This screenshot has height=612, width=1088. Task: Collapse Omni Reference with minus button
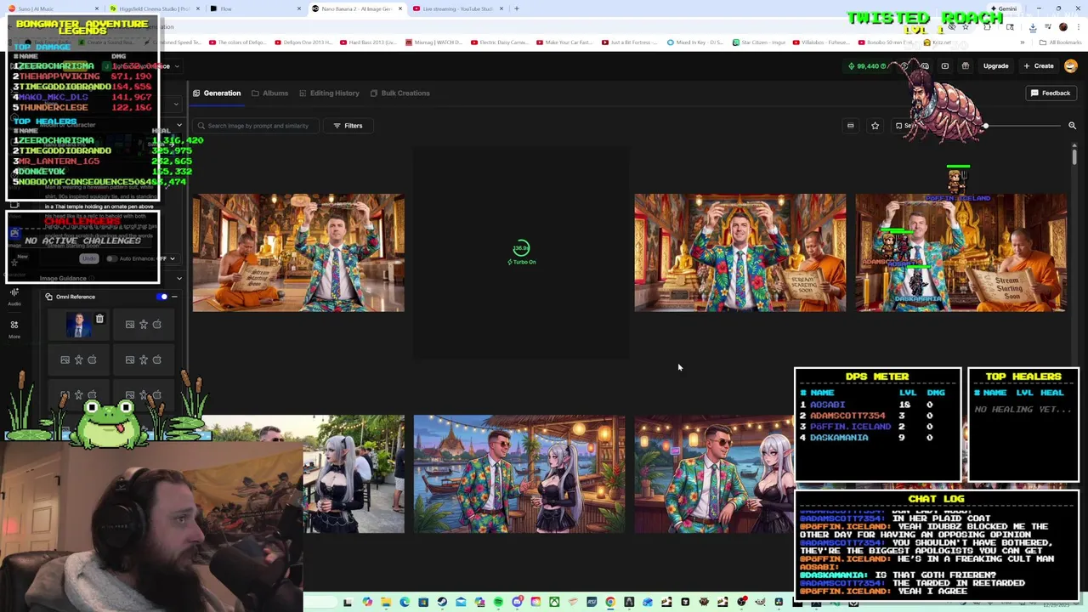coord(174,297)
